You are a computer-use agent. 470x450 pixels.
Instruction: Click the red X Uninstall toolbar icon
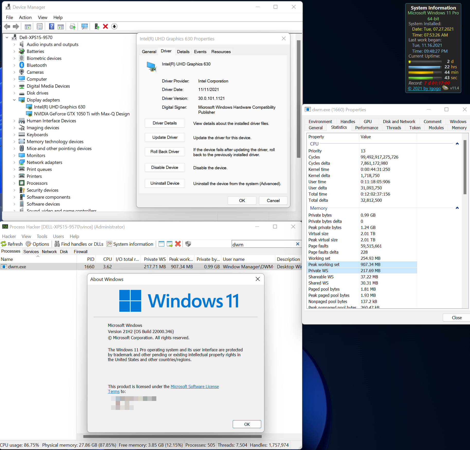tap(105, 26)
